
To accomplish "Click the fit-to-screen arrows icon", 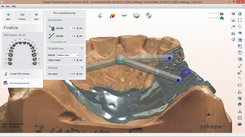I will pyautogui.click(x=240, y=20).
